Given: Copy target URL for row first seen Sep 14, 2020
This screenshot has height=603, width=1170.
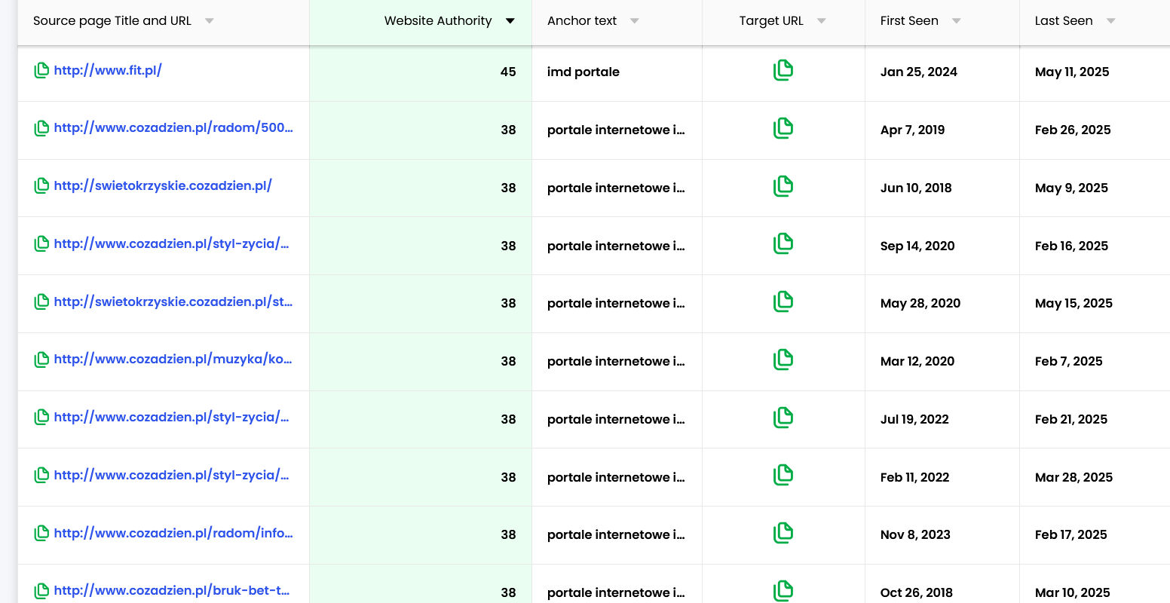Looking at the screenshot, I should [x=783, y=244].
